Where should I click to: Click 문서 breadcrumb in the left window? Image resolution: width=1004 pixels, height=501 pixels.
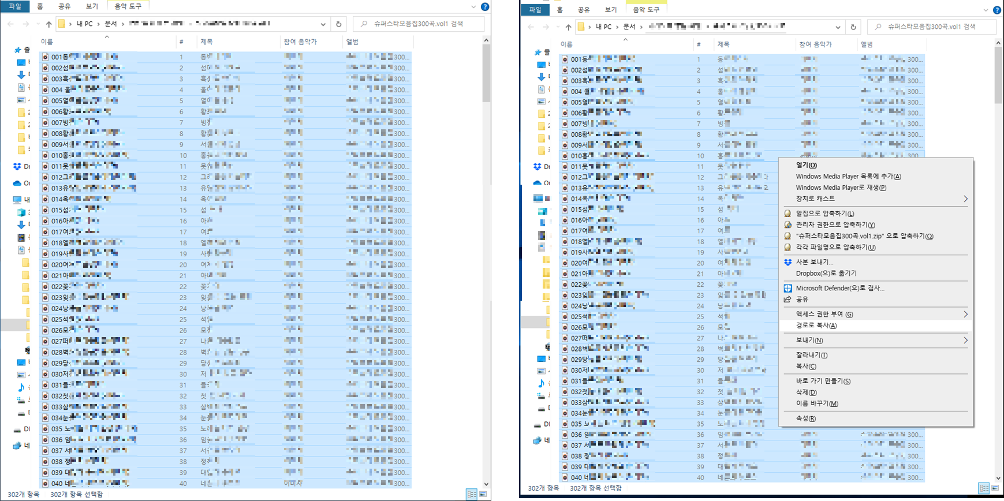tap(111, 24)
